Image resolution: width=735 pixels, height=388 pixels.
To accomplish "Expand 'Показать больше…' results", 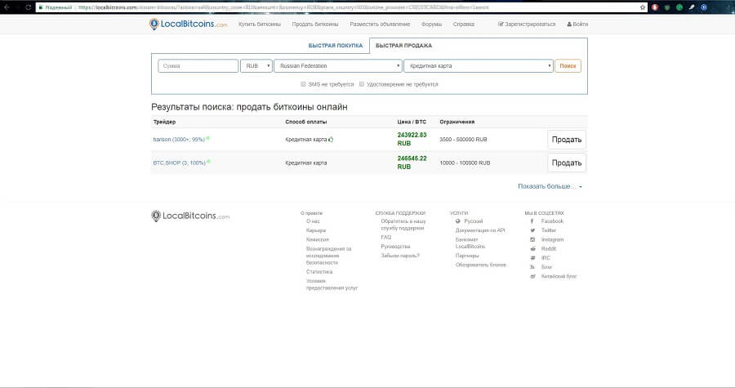I will (550, 186).
